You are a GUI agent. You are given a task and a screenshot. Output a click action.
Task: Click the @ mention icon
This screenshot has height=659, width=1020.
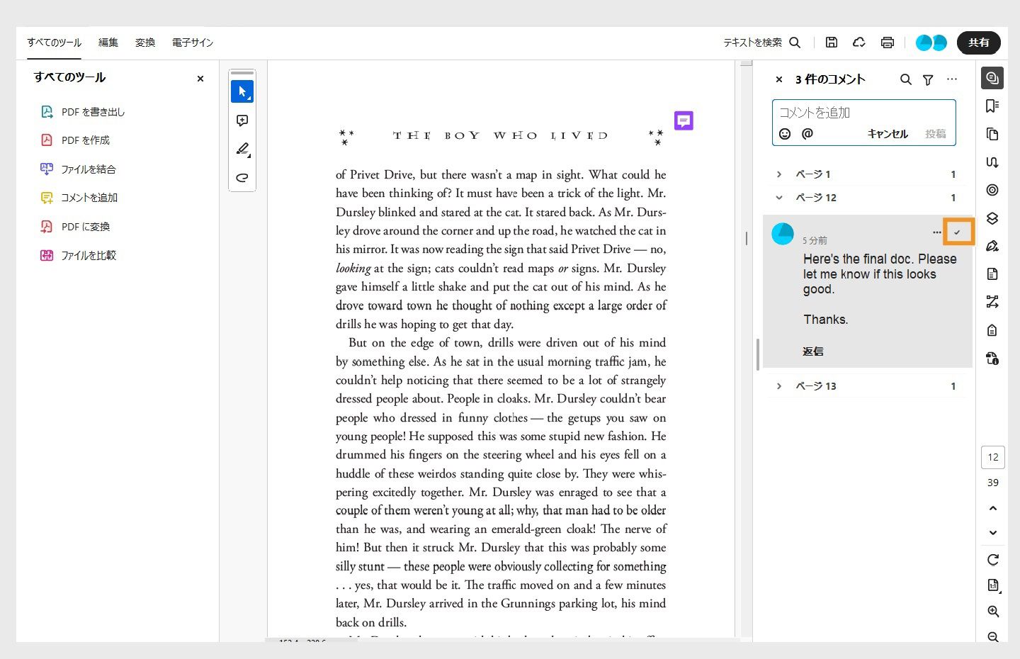pyautogui.click(x=807, y=133)
